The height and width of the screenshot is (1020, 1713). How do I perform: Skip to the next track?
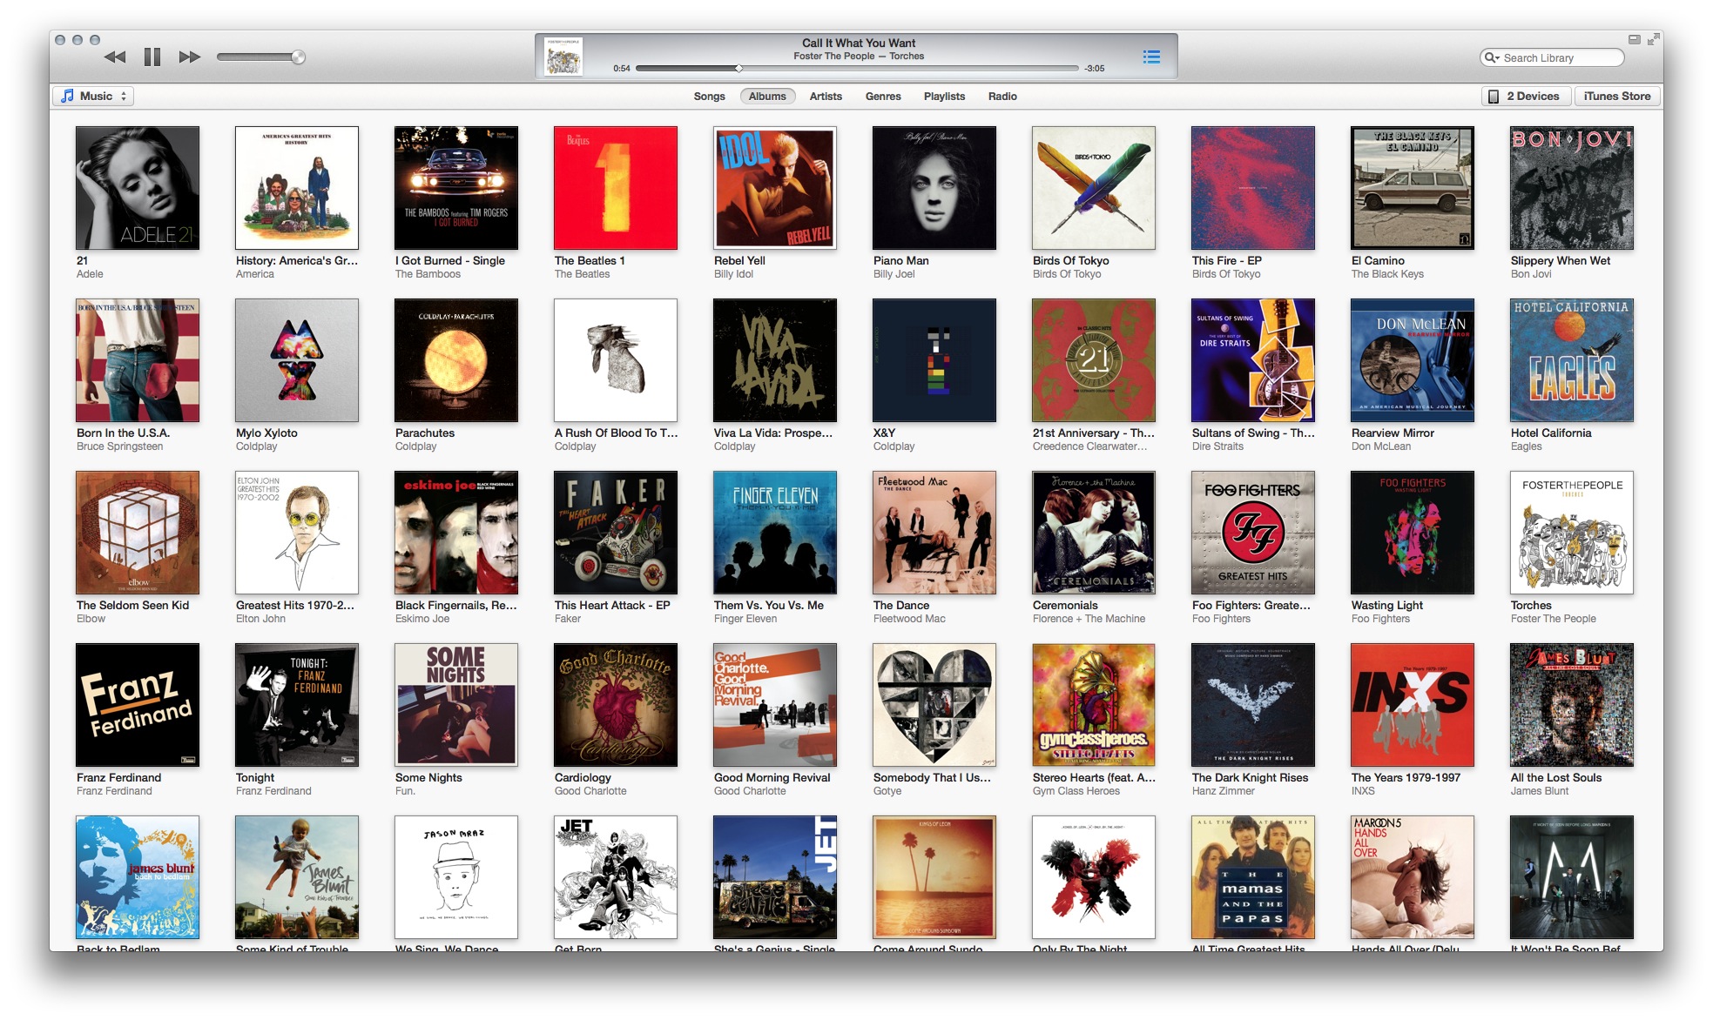(x=189, y=57)
